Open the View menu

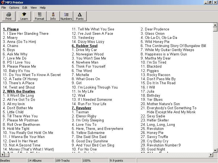(x=34, y=8)
